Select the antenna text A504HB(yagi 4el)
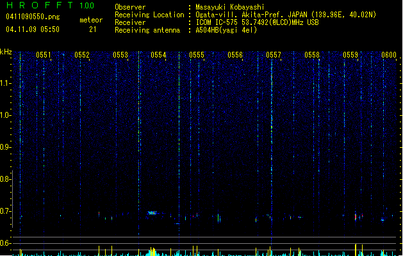Image resolution: width=403 pixels, height=256 pixels. pos(226,30)
